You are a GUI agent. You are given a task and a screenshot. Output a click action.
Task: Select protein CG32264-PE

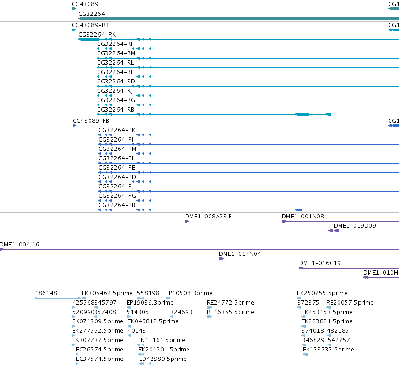tap(117, 168)
